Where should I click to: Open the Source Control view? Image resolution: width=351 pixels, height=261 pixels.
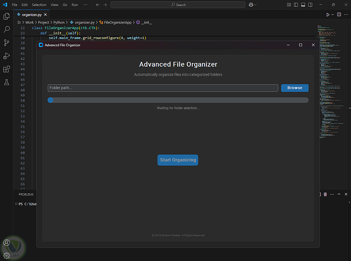[x=6, y=43]
